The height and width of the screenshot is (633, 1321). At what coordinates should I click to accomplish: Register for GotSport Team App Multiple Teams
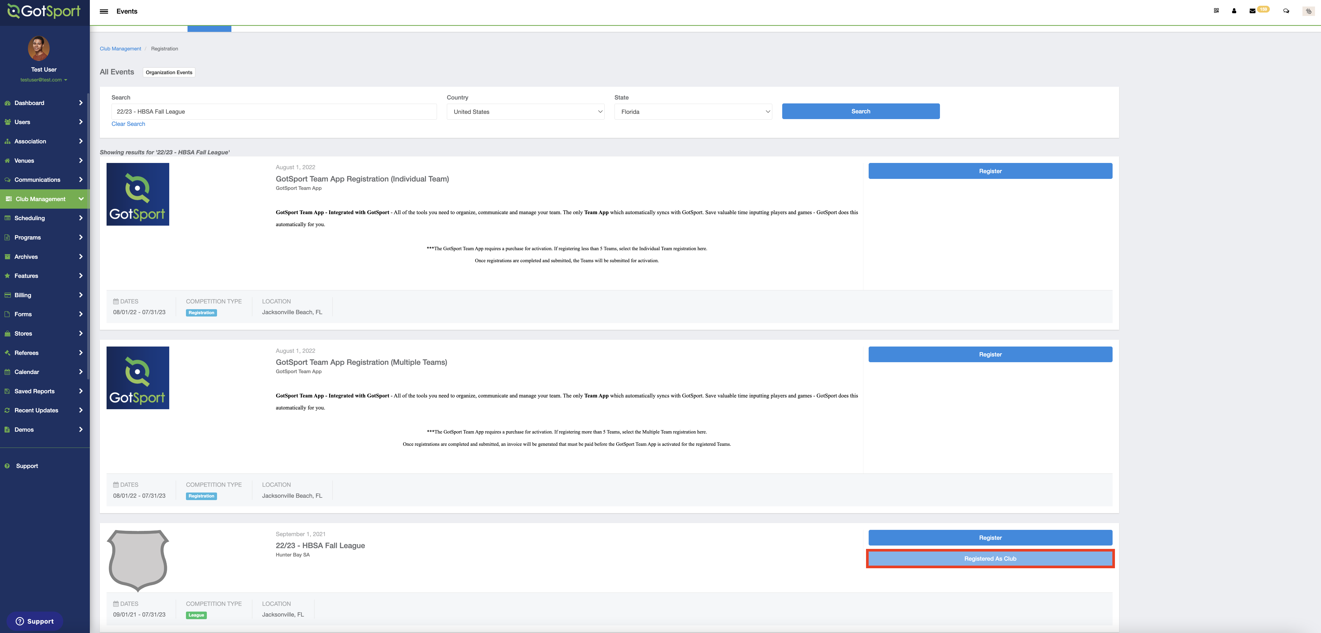[x=990, y=354]
